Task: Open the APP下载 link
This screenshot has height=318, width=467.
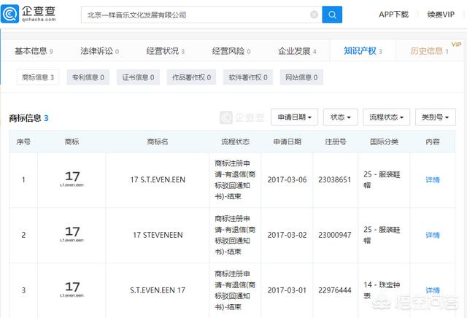Action: [x=393, y=15]
